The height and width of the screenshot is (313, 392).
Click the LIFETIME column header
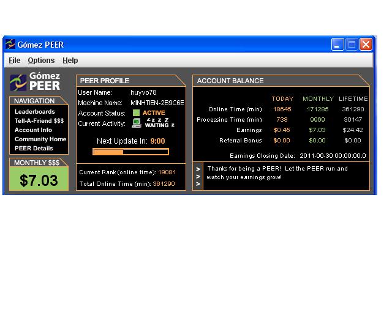[353, 99]
